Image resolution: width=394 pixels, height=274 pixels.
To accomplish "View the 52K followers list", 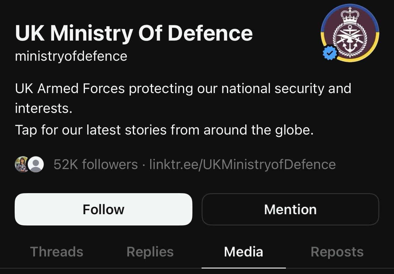I will click(95, 164).
